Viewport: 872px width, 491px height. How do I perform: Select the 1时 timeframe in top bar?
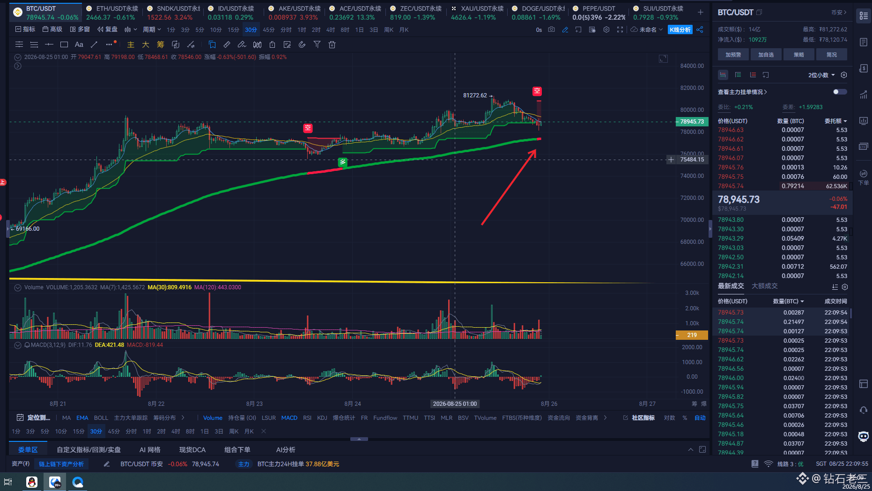click(302, 29)
